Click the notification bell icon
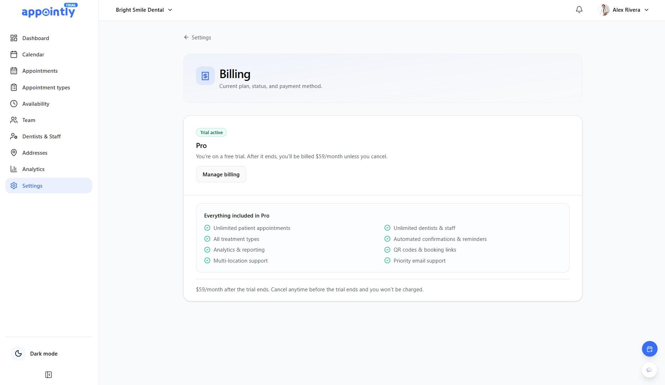The height and width of the screenshot is (385, 665). (579, 10)
